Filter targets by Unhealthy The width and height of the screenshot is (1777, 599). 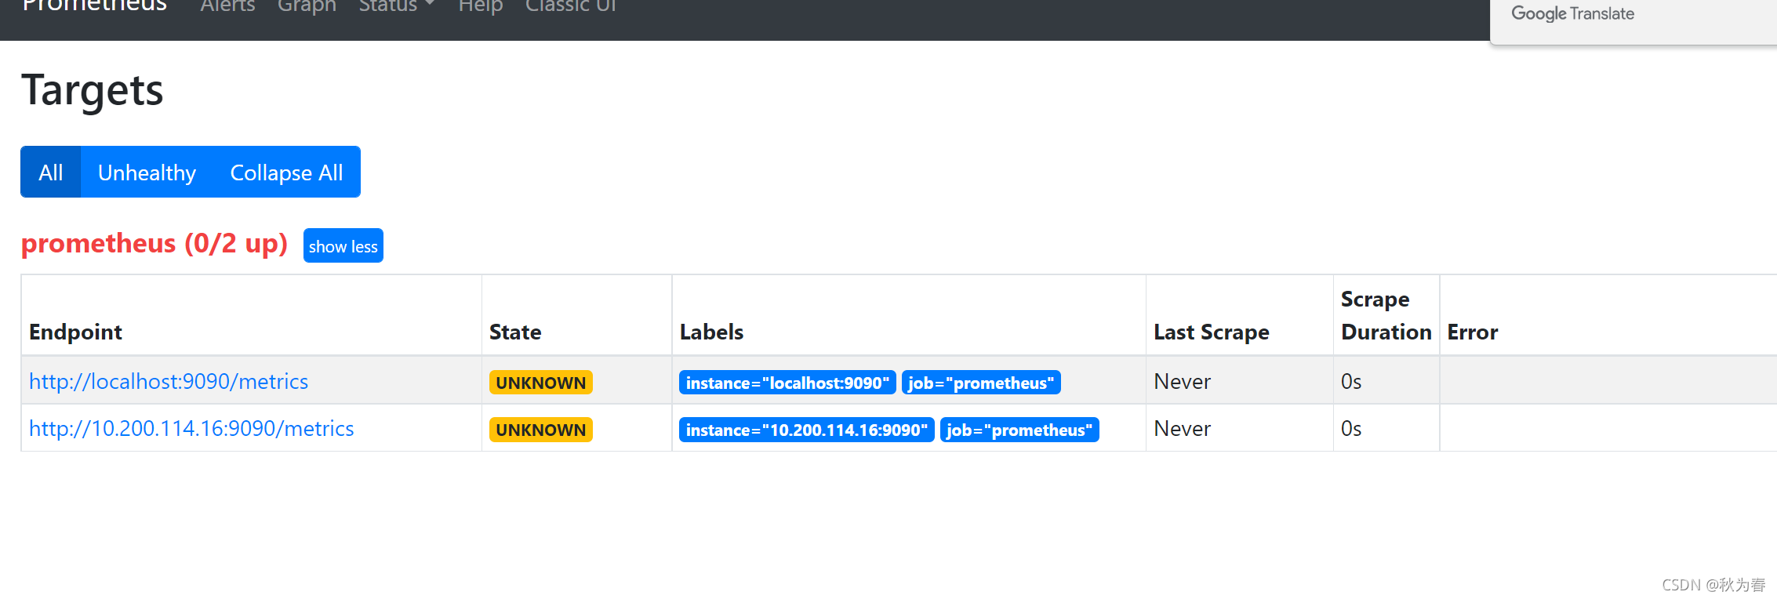click(x=147, y=172)
